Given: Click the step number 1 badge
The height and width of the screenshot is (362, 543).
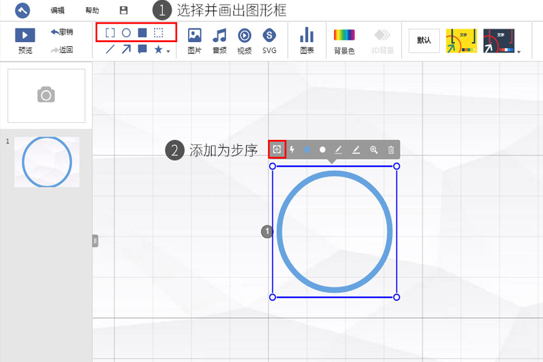Looking at the screenshot, I should 267,232.
